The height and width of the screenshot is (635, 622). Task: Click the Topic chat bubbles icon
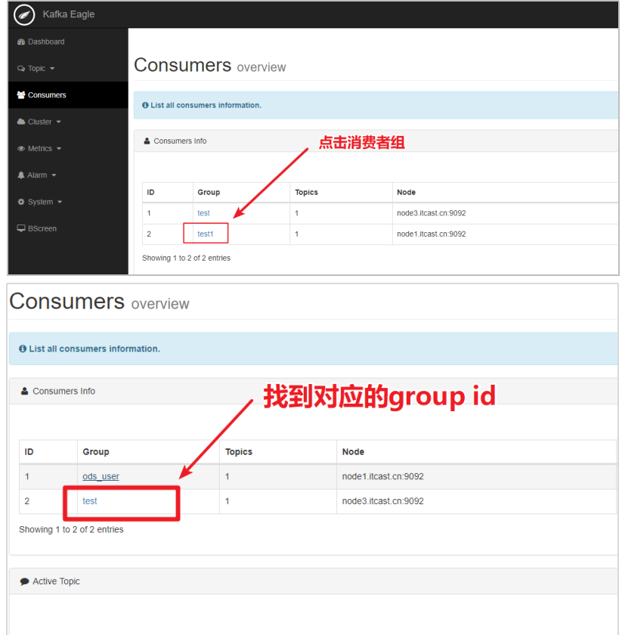[x=21, y=69]
